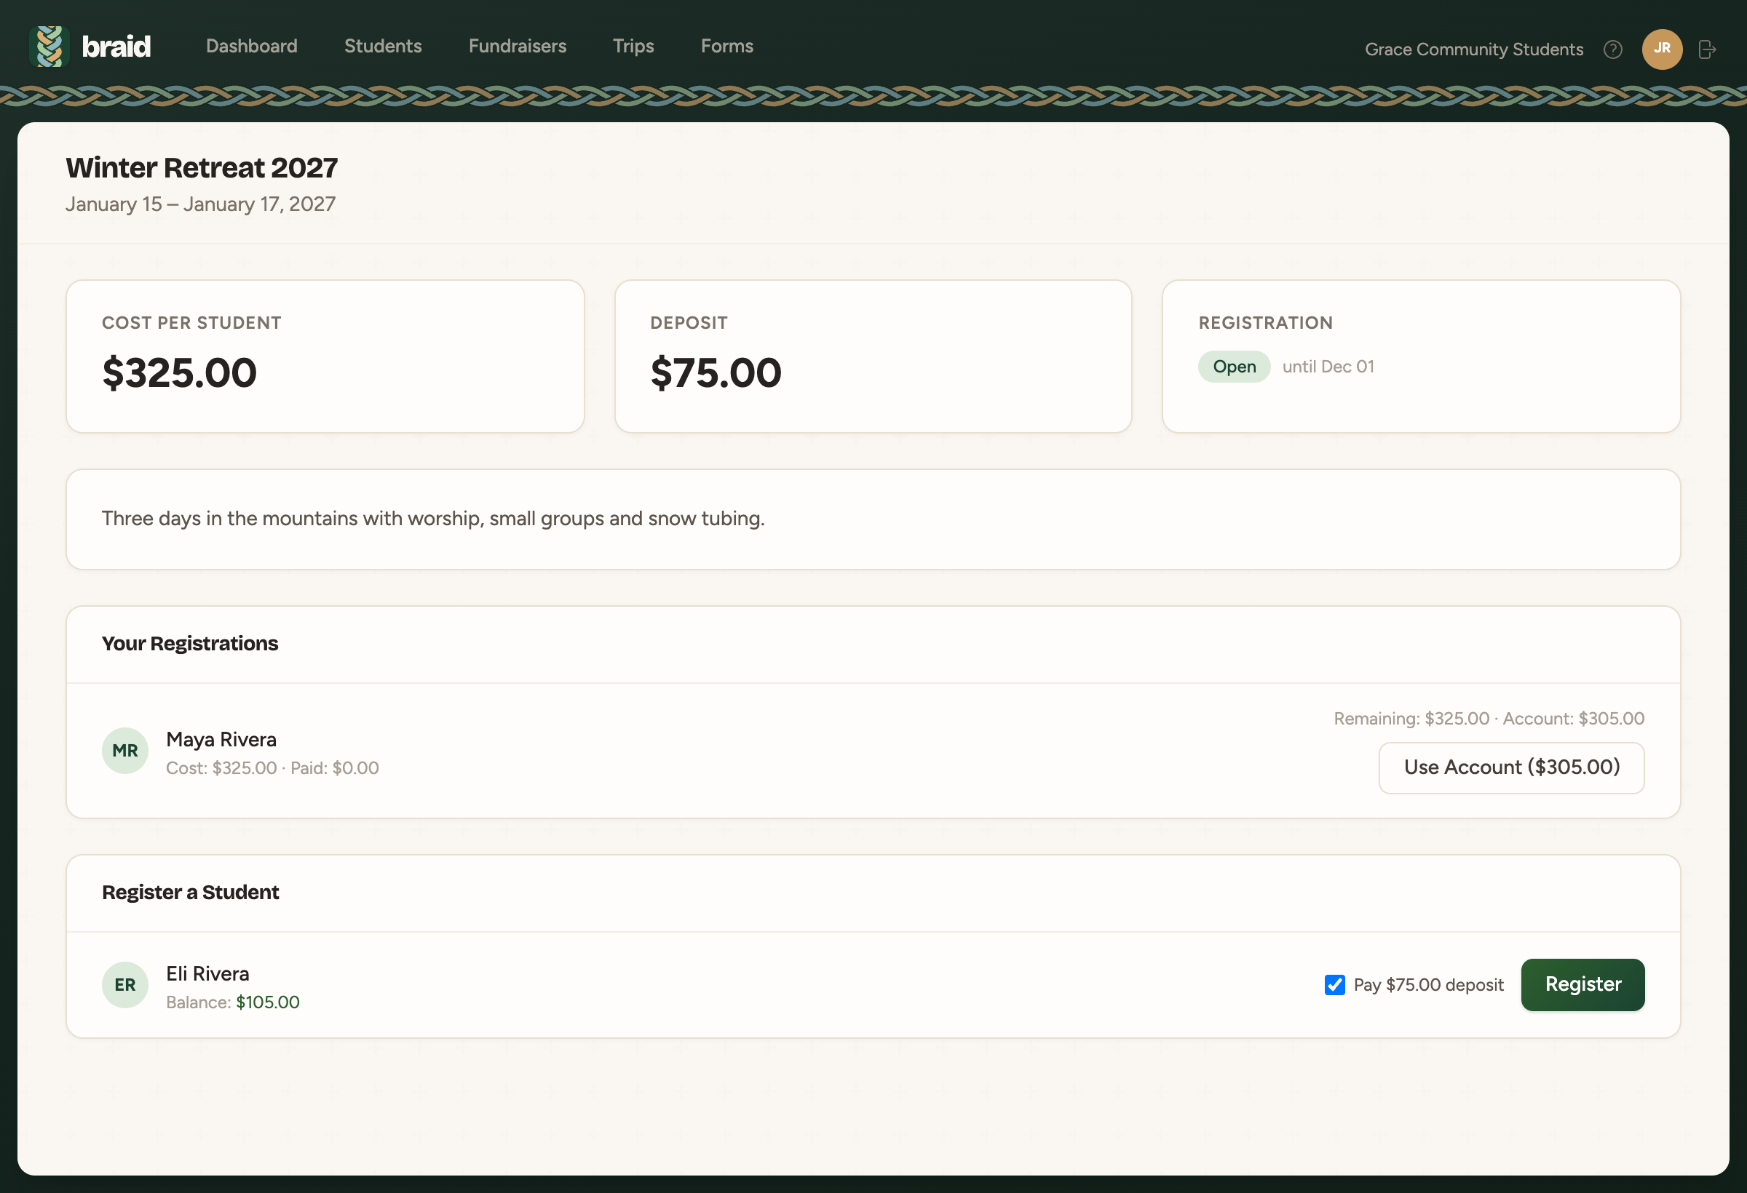Open the Dashboard nav item
Screen dimensions: 1747x1193
[x=252, y=47]
